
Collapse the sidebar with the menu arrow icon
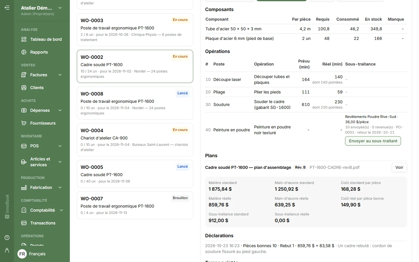coord(7,8)
